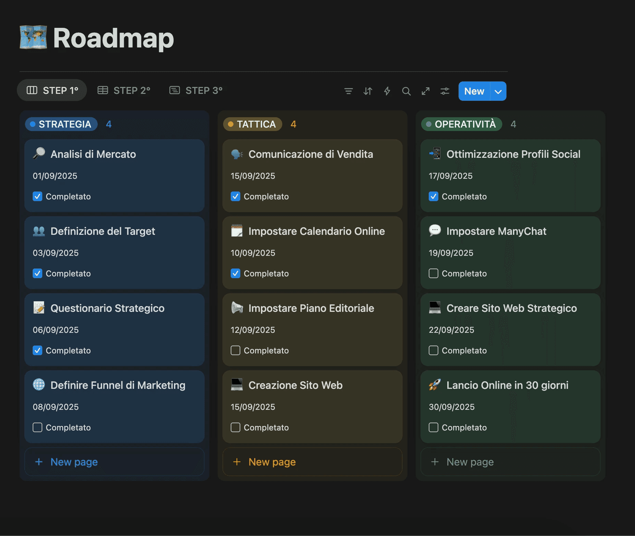Open automations lightning bolt icon
Viewport: 635px width, 536px height.
click(387, 91)
